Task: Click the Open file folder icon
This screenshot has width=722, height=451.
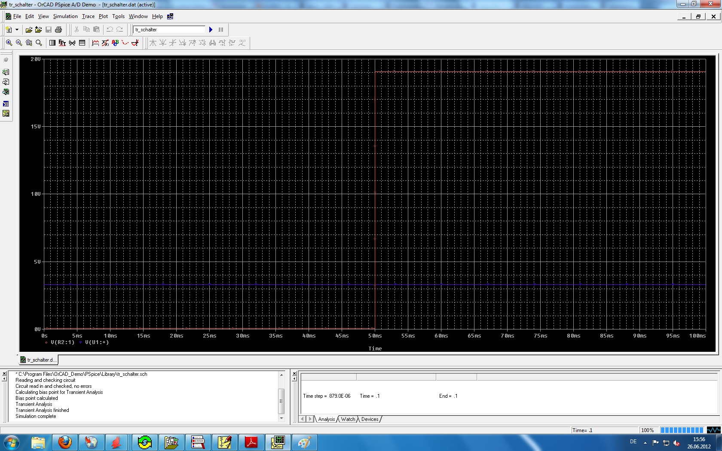Action: (29, 30)
